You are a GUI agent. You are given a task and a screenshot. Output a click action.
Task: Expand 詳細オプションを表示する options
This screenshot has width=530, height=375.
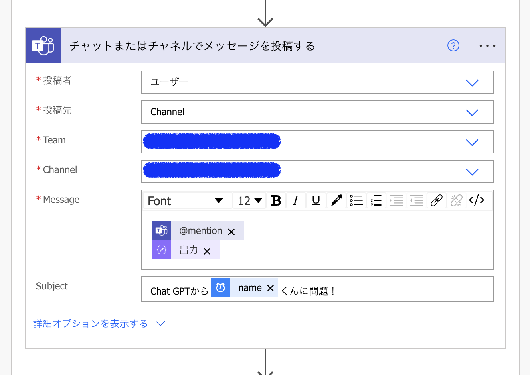click(x=90, y=323)
